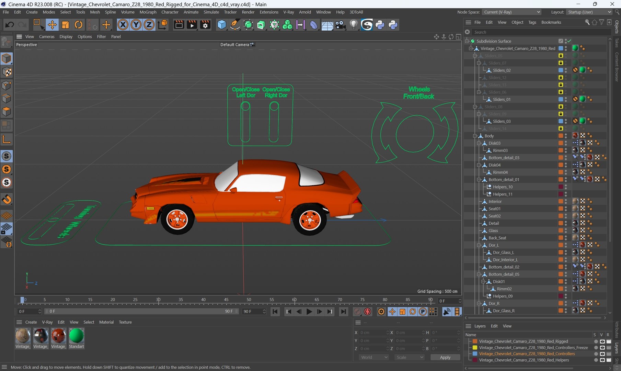Open Edit Render Settings icon
621x371 pixels.
click(x=205, y=25)
